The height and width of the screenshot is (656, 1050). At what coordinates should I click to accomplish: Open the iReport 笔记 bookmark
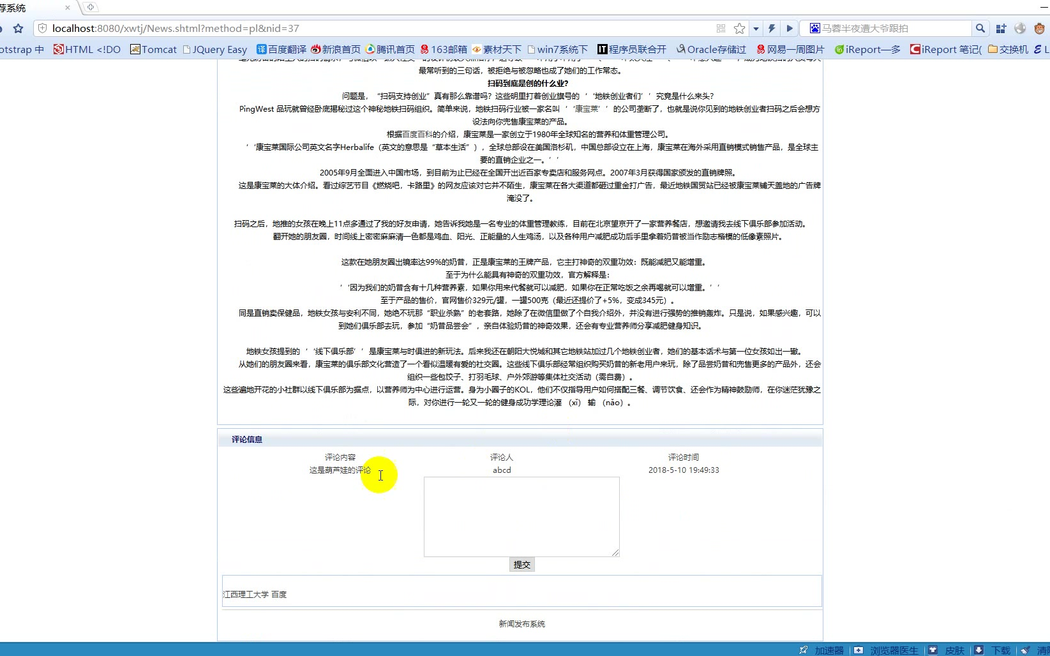tap(946, 49)
